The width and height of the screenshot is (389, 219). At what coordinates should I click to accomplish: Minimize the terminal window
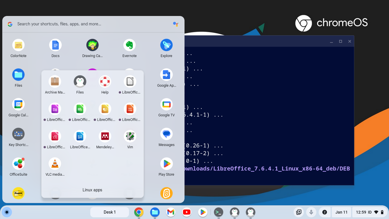click(331, 41)
